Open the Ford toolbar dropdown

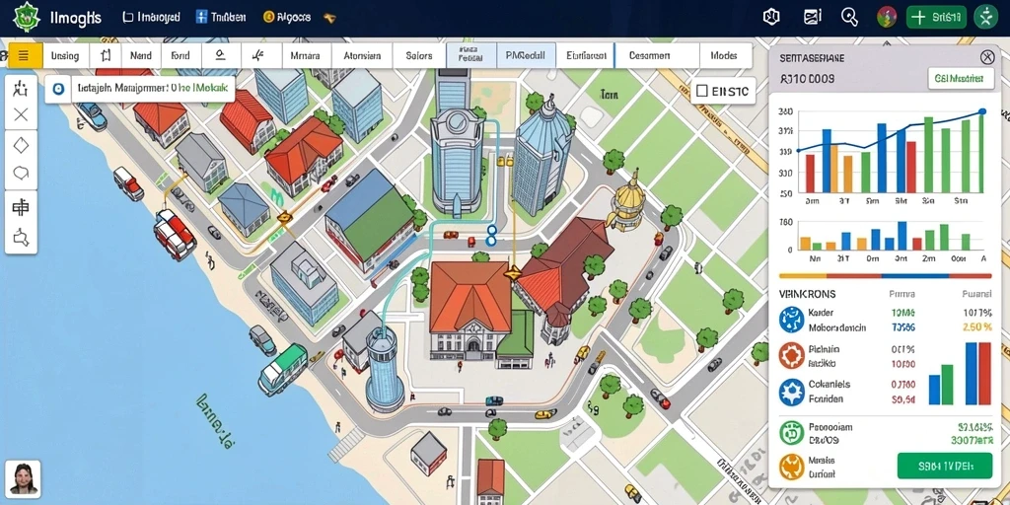(x=181, y=56)
